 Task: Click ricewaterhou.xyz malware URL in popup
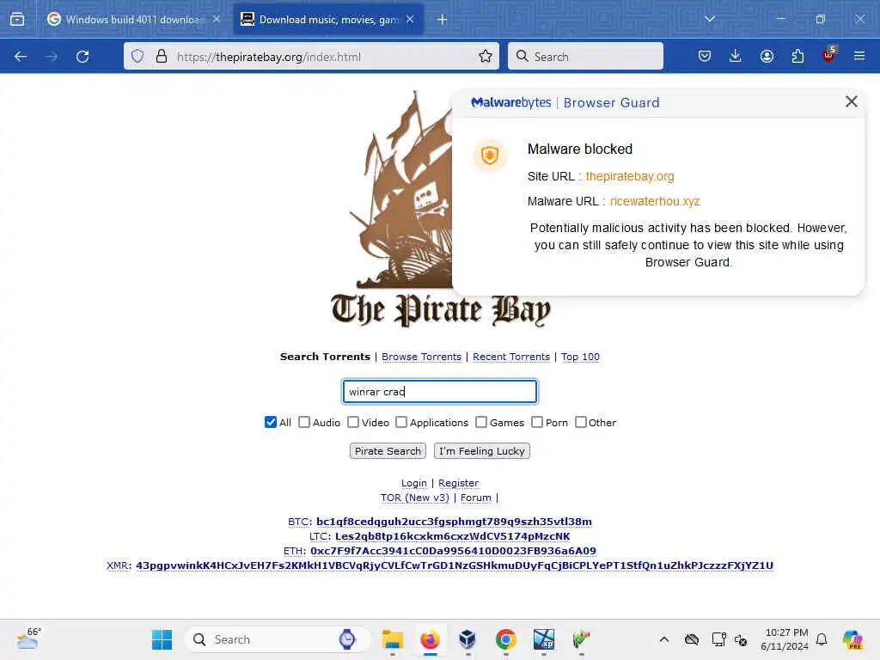point(655,201)
